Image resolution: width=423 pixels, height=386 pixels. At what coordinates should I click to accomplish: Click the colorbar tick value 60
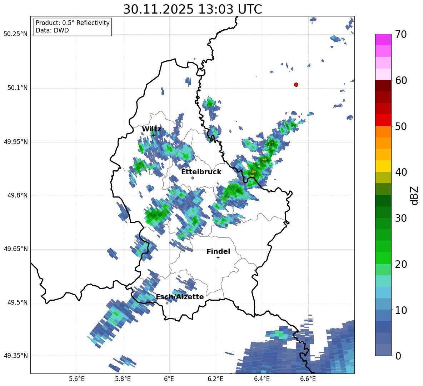pos(401,80)
